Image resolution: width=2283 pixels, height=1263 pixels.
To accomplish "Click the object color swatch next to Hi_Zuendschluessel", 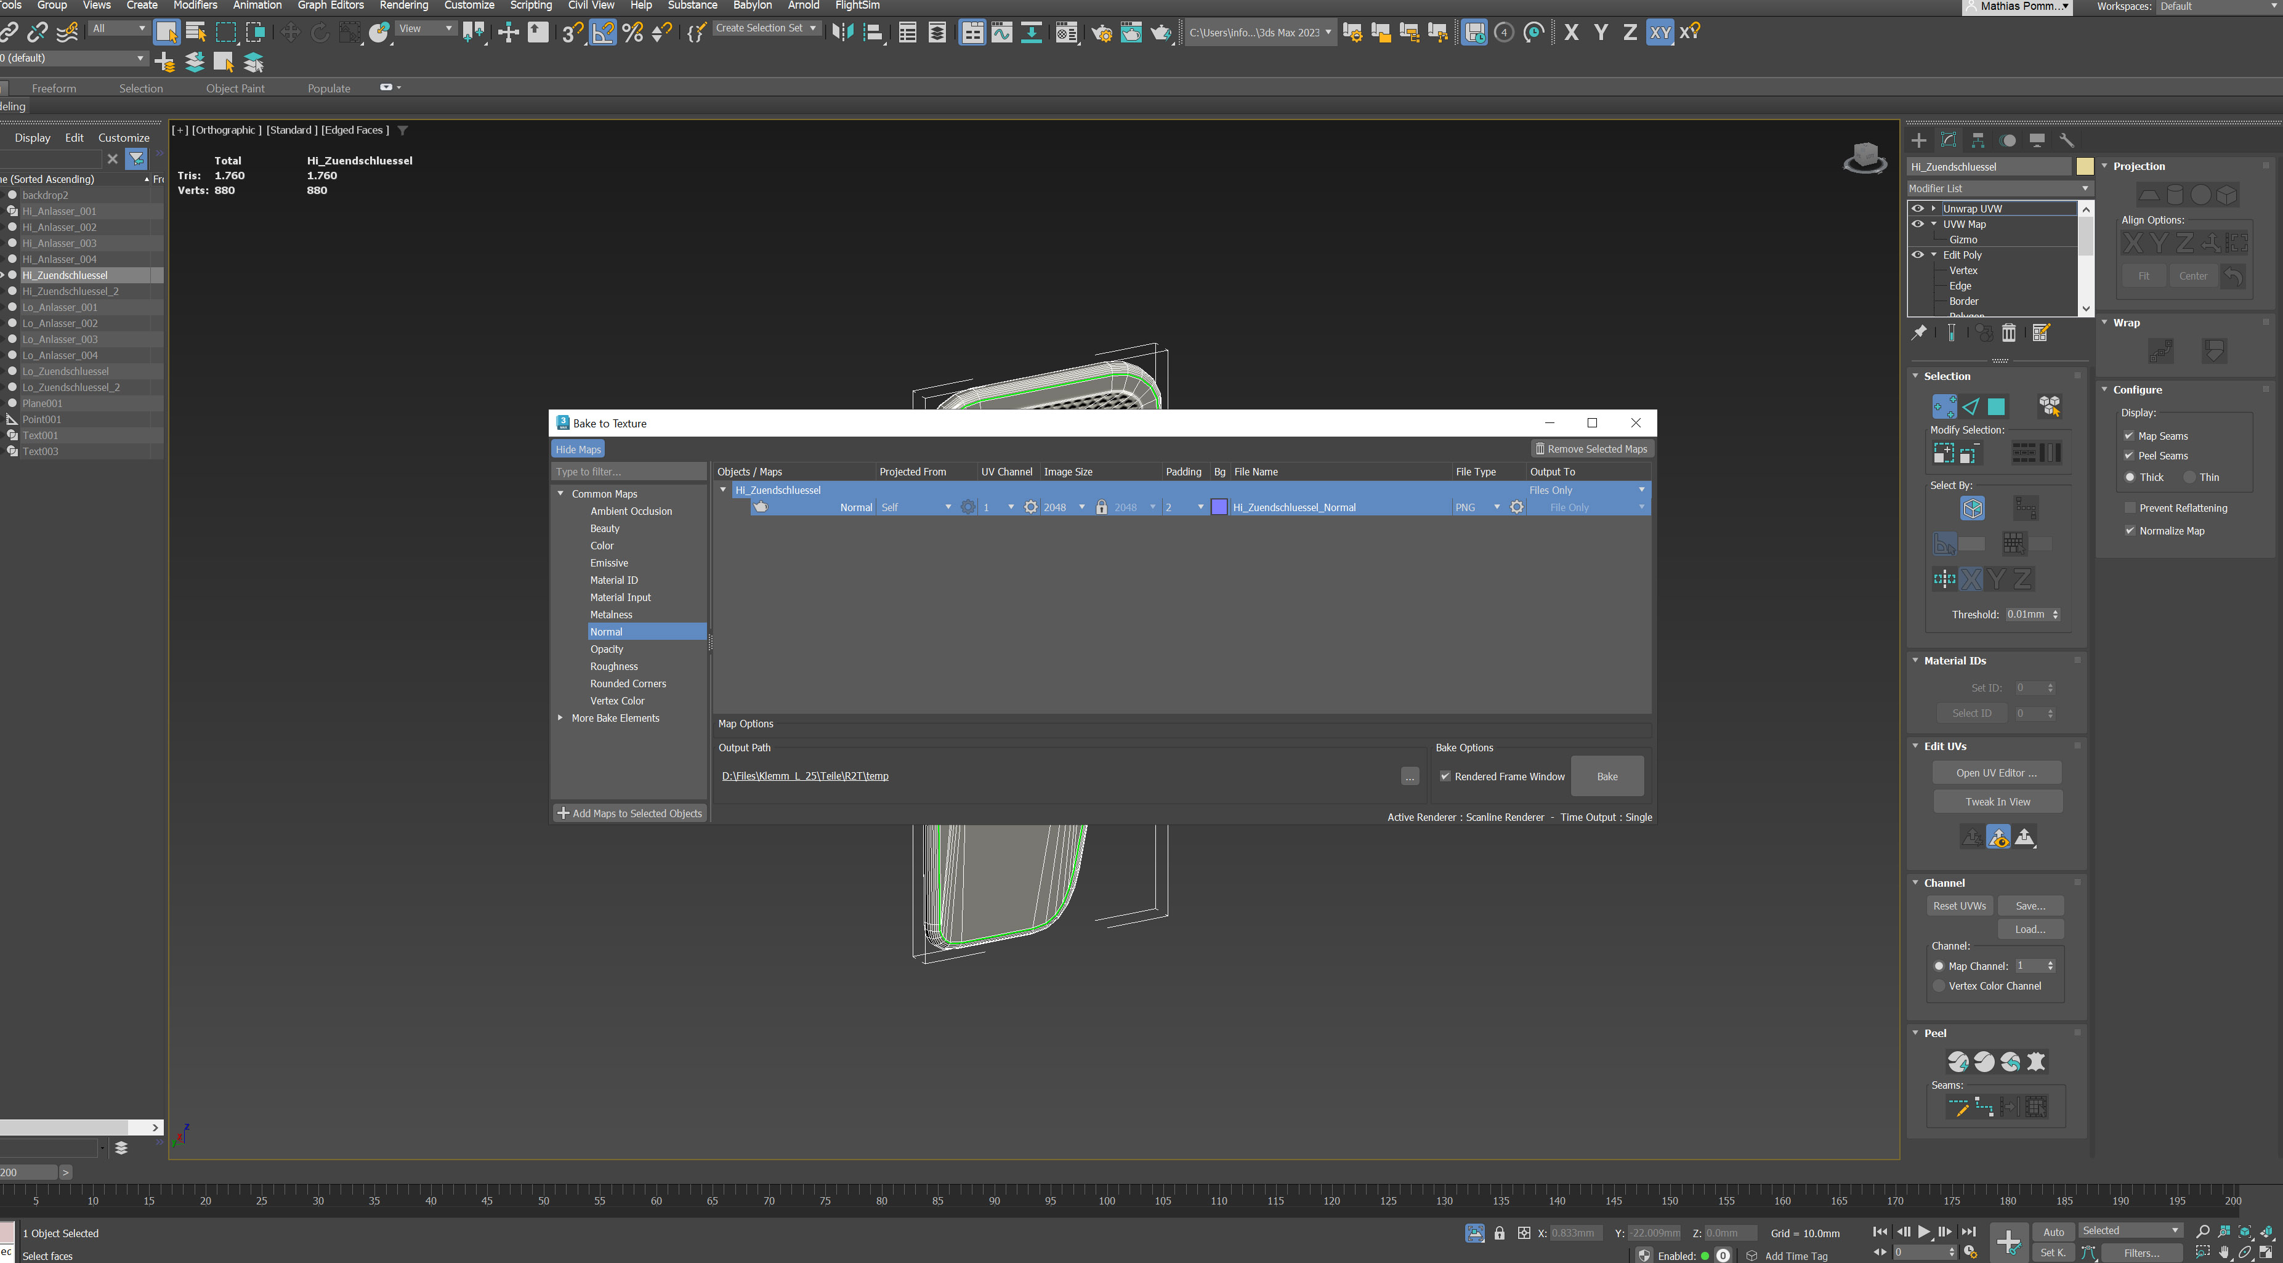I will pyautogui.click(x=2085, y=166).
